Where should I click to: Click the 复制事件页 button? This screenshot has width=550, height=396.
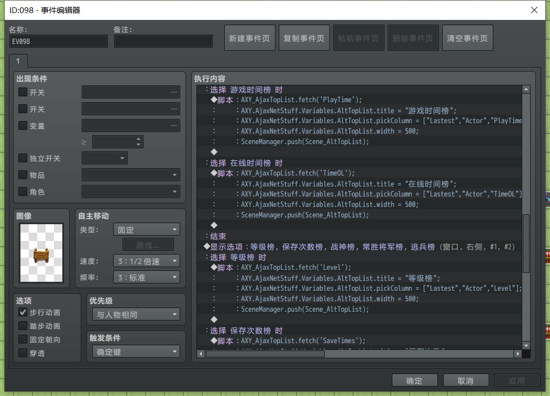(304, 38)
